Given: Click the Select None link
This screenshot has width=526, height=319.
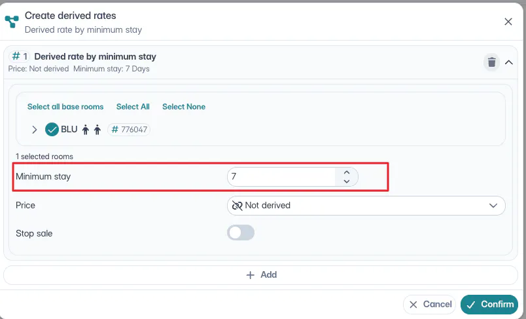Looking at the screenshot, I should pyautogui.click(x=184, y=107).
